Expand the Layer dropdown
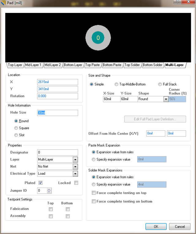 [75, 160]
